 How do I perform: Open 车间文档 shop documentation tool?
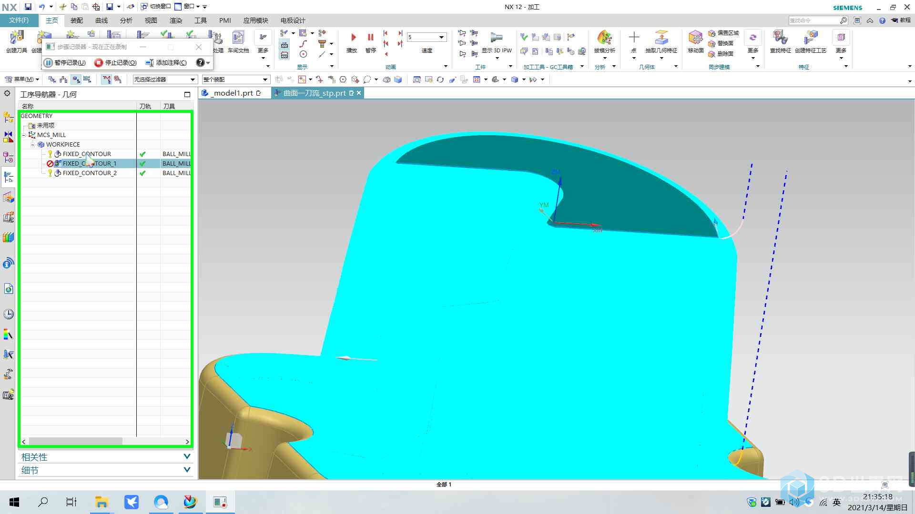(238, 41)
